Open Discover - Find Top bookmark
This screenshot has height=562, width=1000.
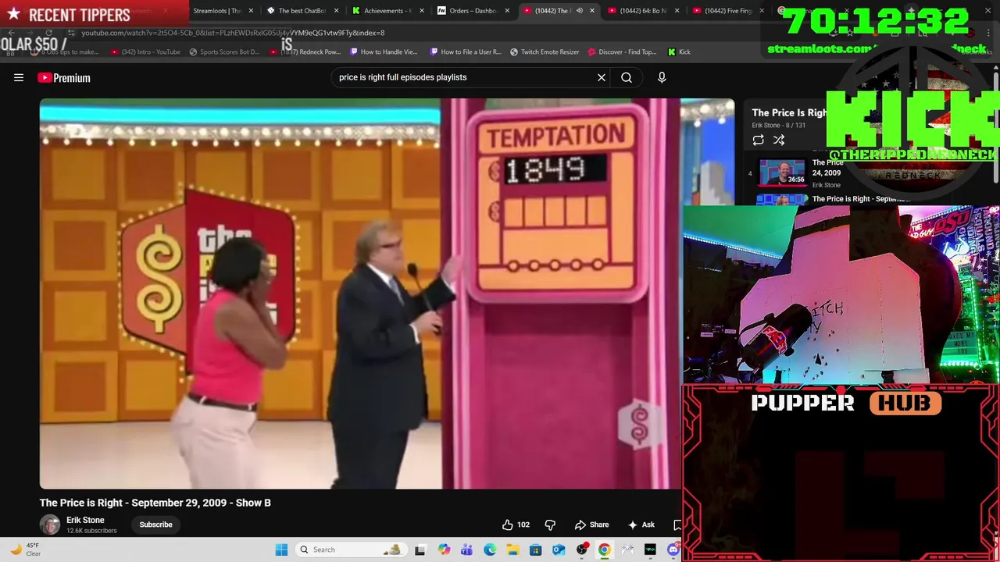pyautogui.click(x=623, y=52)
